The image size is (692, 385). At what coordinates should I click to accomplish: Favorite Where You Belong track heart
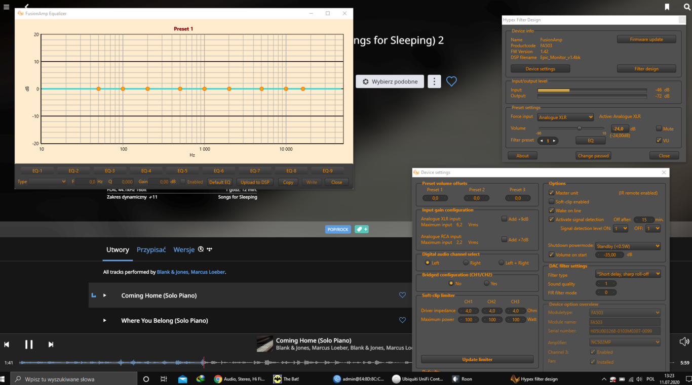(402, 320)
